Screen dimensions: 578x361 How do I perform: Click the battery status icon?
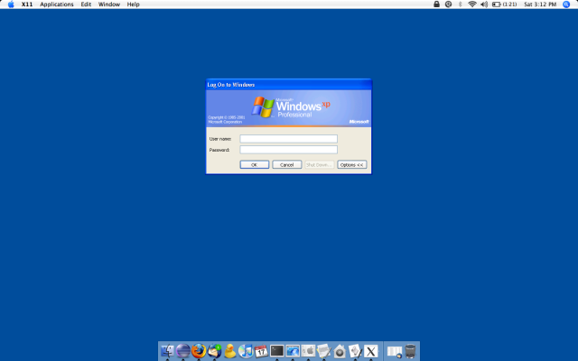[497, 5]
